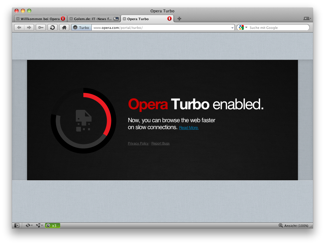Image resolution: width=325 pixels, height=245 pixels.
Task: Open a new tab with the plus button
Action: [x=179, y=18]
